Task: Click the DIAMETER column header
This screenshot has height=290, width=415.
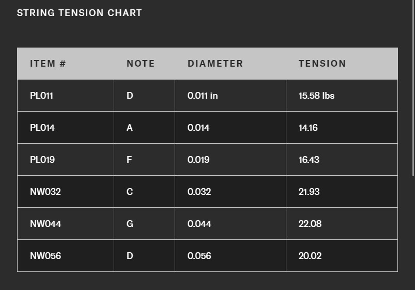Action: pyautogui.click(x=215, y=64)
